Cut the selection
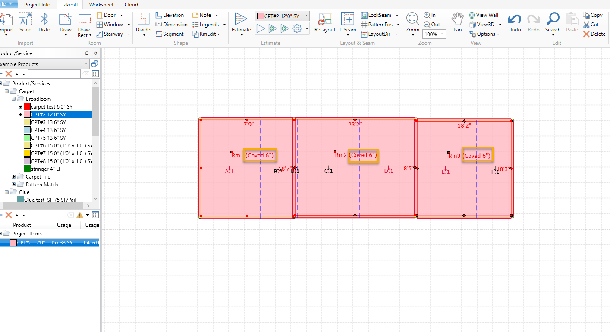This screenshot has height=332, width=610. click(591, 25)
